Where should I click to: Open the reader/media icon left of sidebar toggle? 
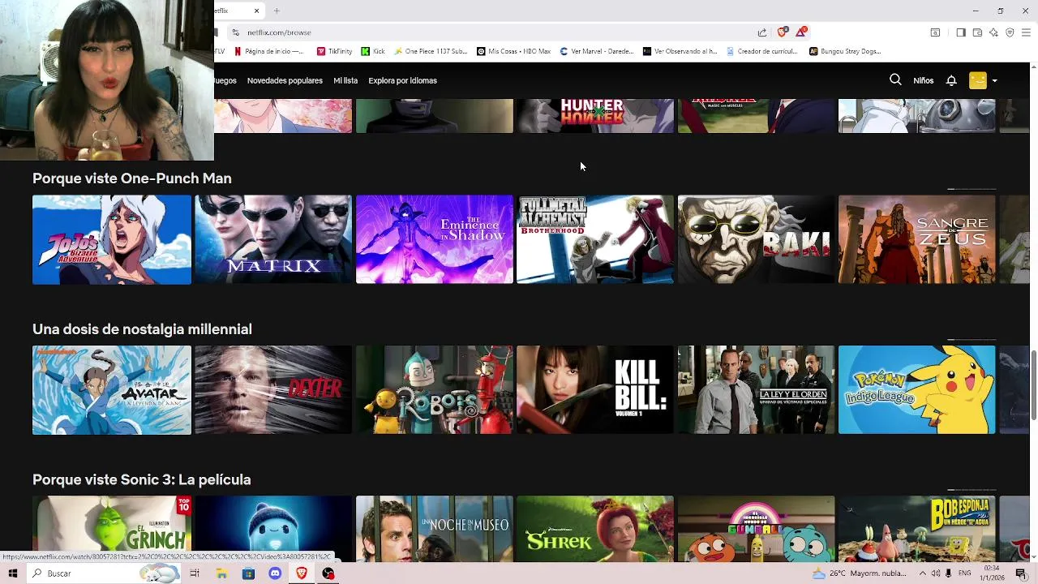[935, 32]
